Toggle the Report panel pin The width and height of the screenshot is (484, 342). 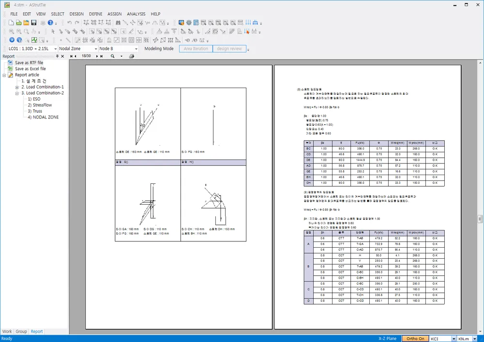[57, 56]
